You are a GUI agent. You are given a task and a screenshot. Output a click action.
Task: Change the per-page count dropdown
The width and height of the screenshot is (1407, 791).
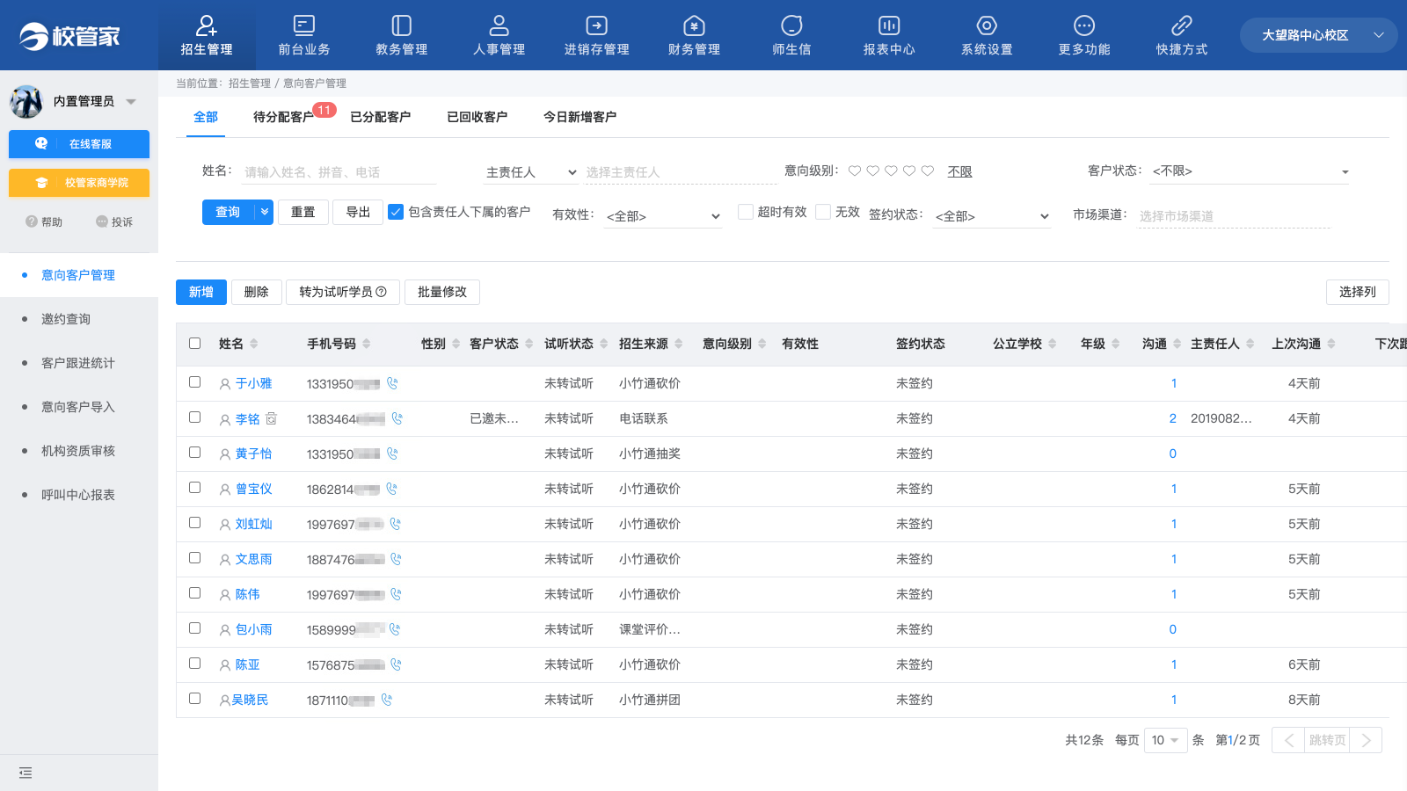[x=1166, y=740]
